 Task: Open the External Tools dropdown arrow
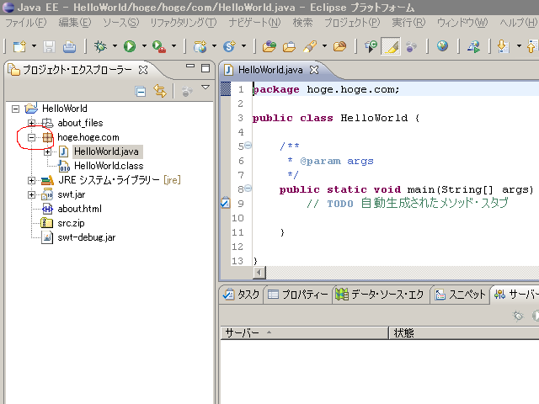click(174, 45)
